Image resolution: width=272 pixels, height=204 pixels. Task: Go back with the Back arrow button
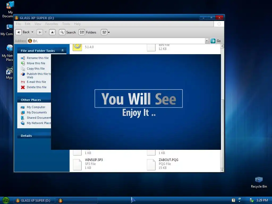(19, 32)
